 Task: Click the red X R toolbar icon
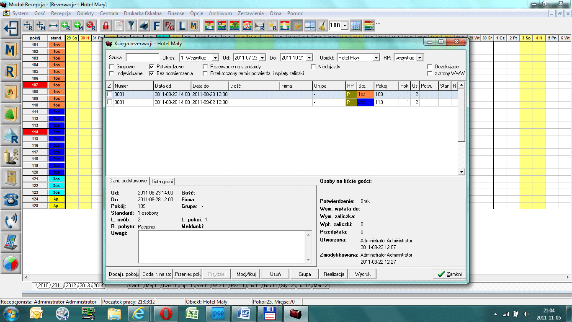(x=90, y=26)
